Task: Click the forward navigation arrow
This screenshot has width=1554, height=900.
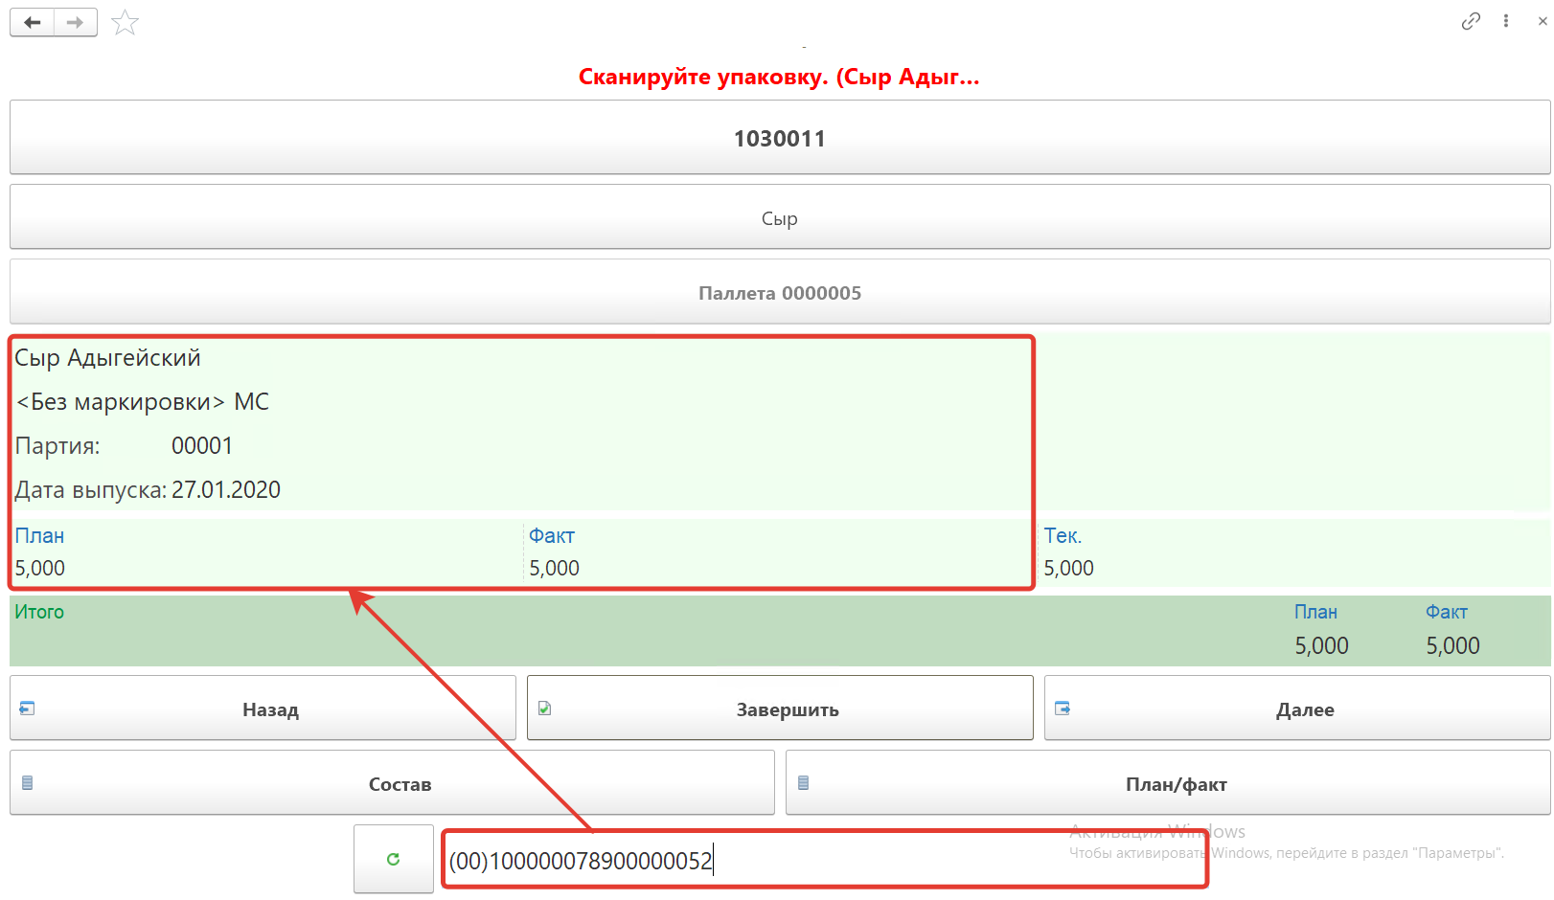Action: tap(75, 22)
